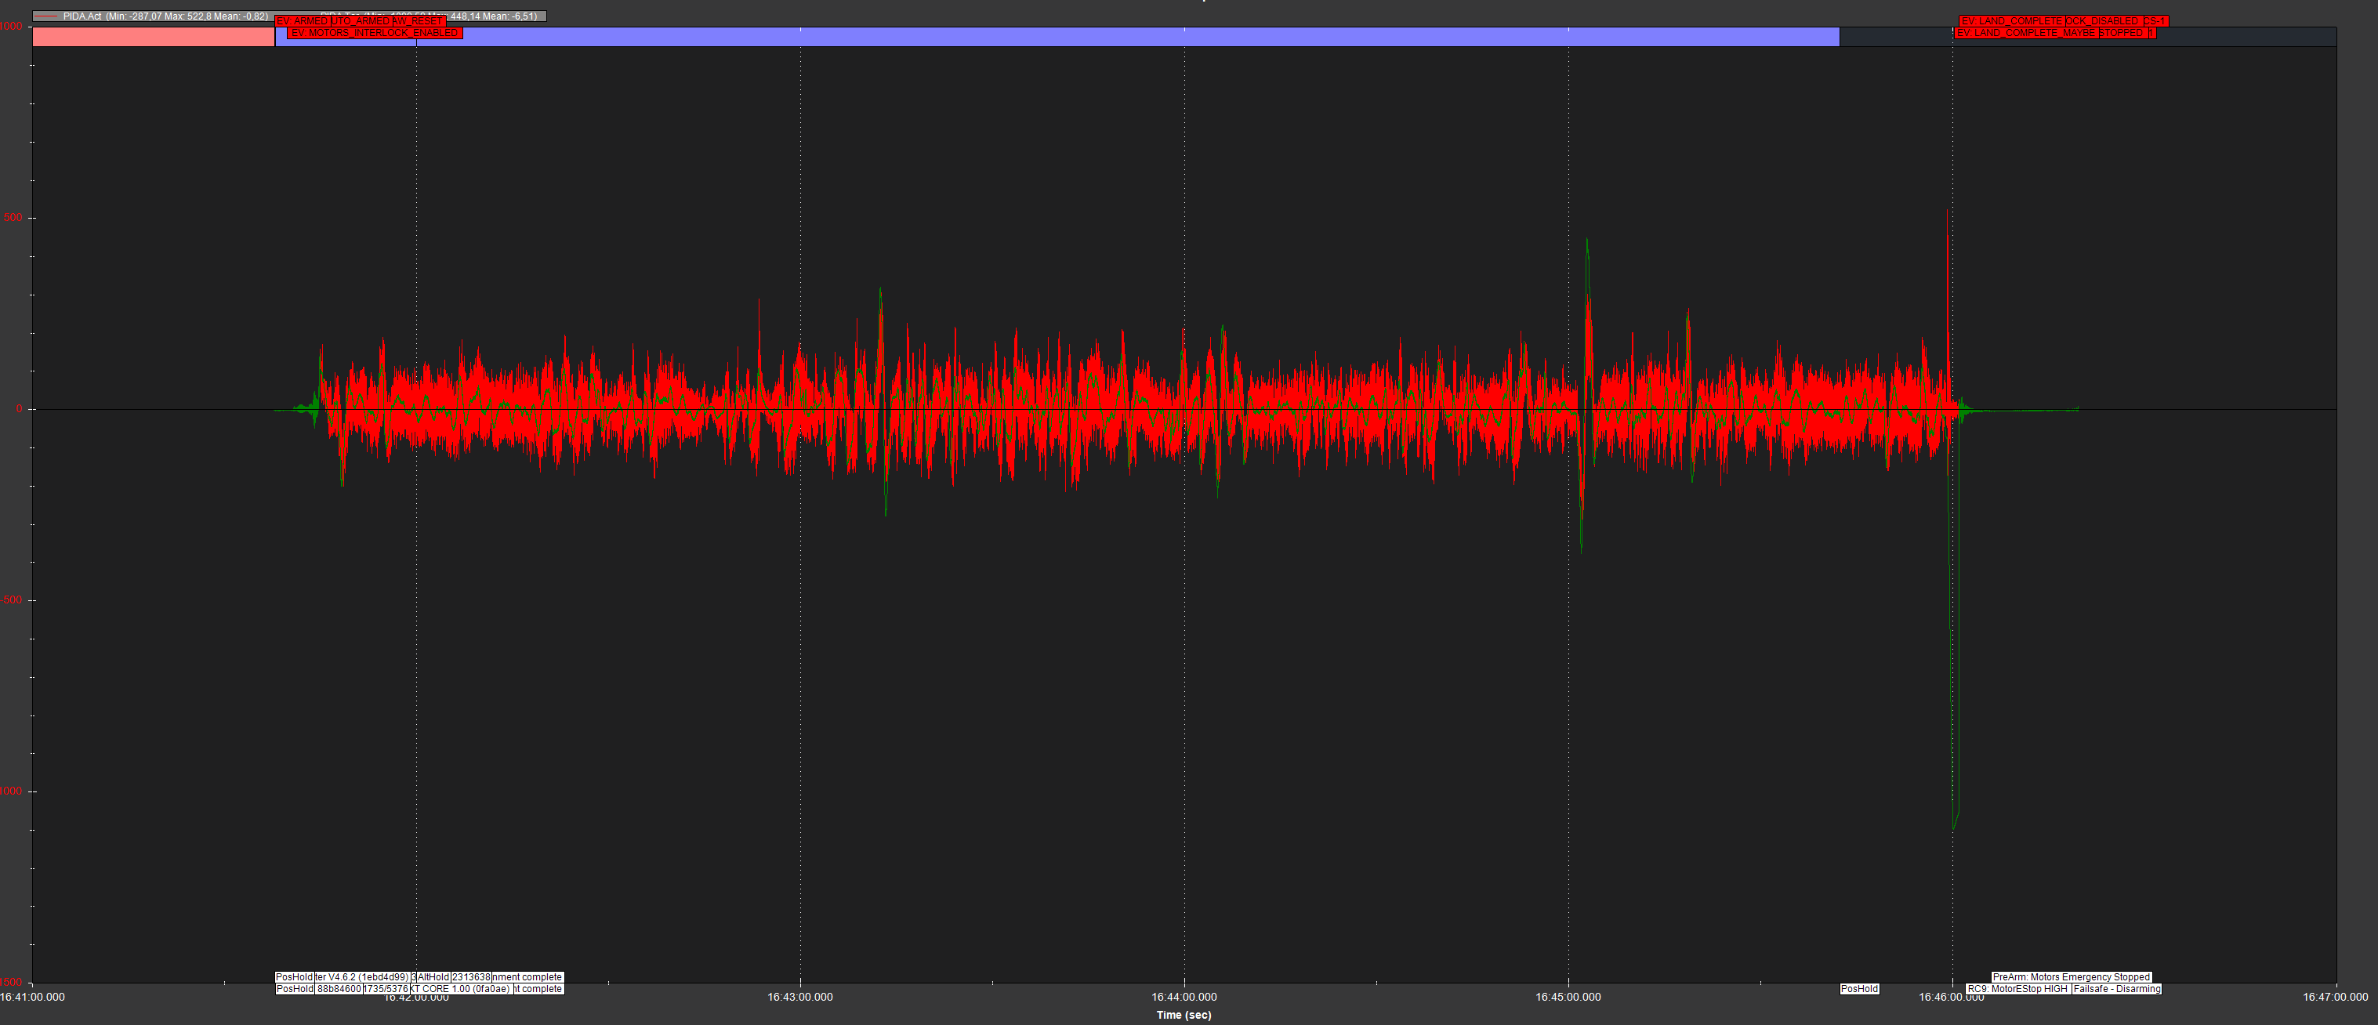Click the 16:44:00.000 time axis label
This screenshot has width=2378, height=1025.
(x=1184, y=998)
